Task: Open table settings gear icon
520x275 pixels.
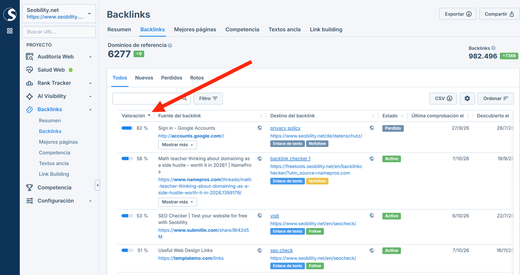Action: pos(467,98)
